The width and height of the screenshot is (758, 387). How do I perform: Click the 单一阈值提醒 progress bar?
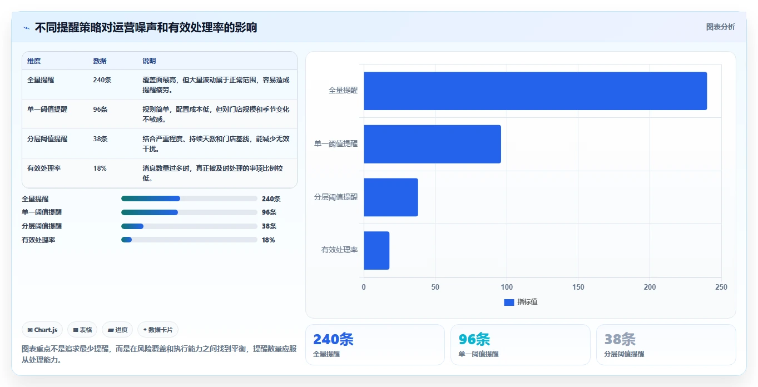coord(189,212)
